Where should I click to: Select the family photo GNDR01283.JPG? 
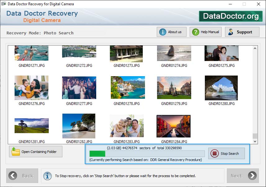click(127, 126)
